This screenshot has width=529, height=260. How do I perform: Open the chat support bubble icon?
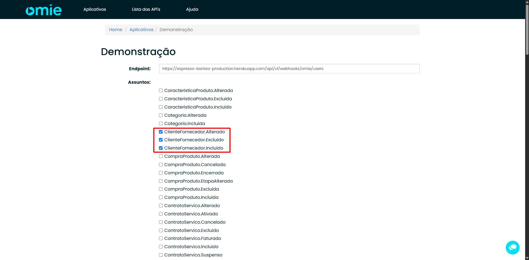[512, 248]
